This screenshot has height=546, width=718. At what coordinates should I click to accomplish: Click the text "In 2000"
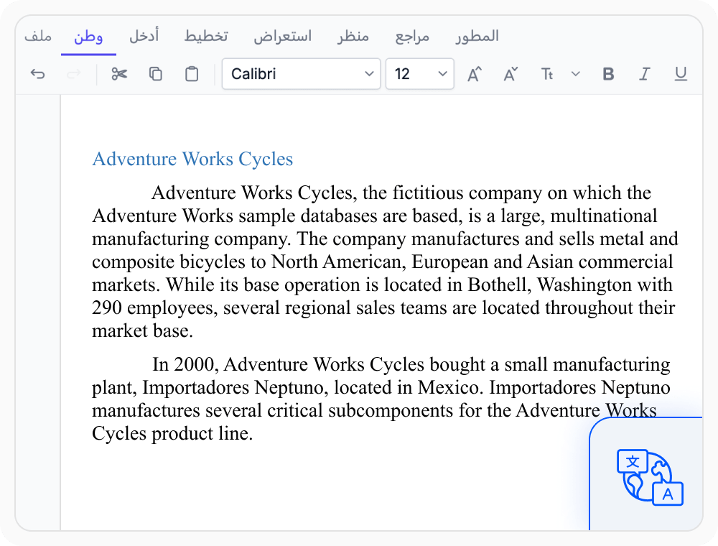click(182, 365)
